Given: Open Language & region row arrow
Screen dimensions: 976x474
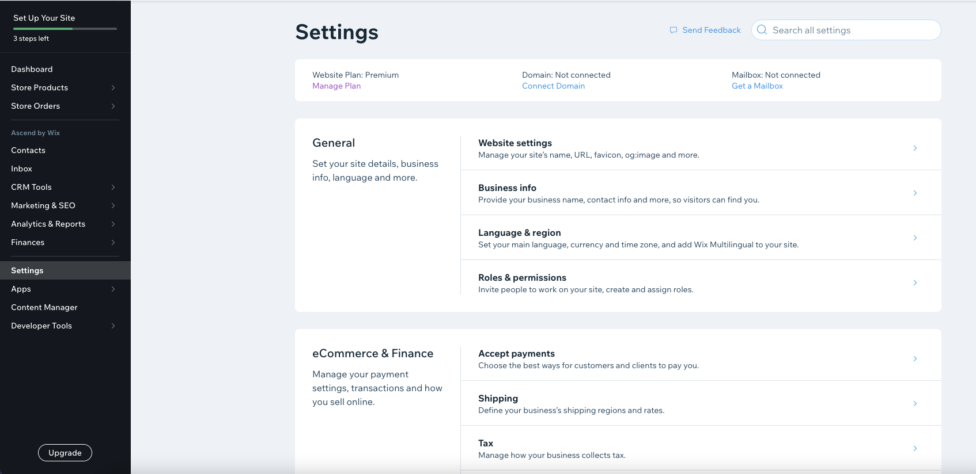Looking at the screenshot, I should click(x=915, y=238).
